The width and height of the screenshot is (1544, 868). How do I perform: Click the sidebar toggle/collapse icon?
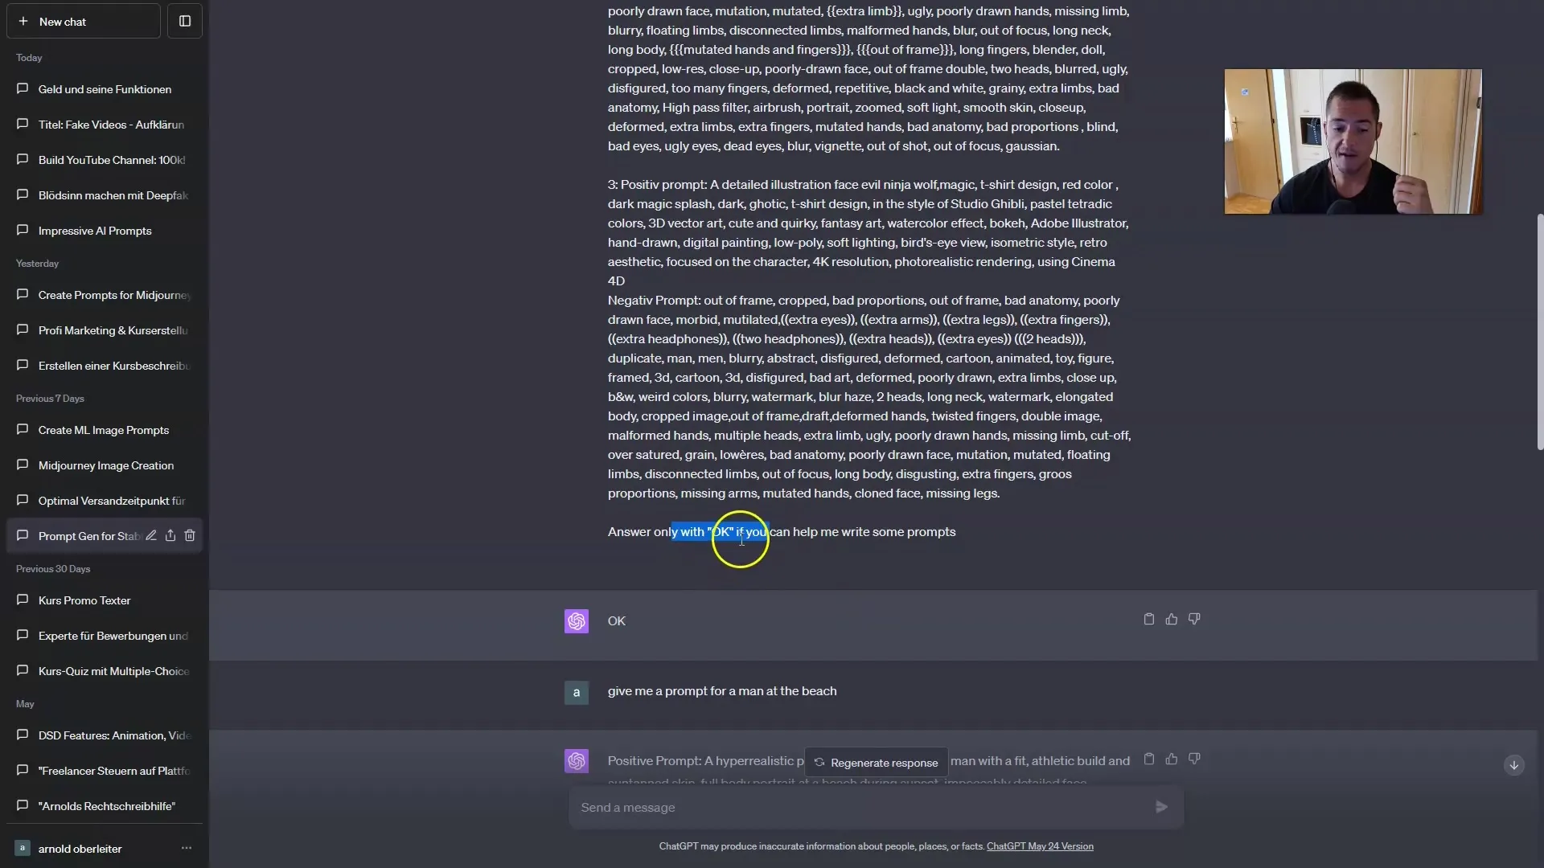point(186,21)
